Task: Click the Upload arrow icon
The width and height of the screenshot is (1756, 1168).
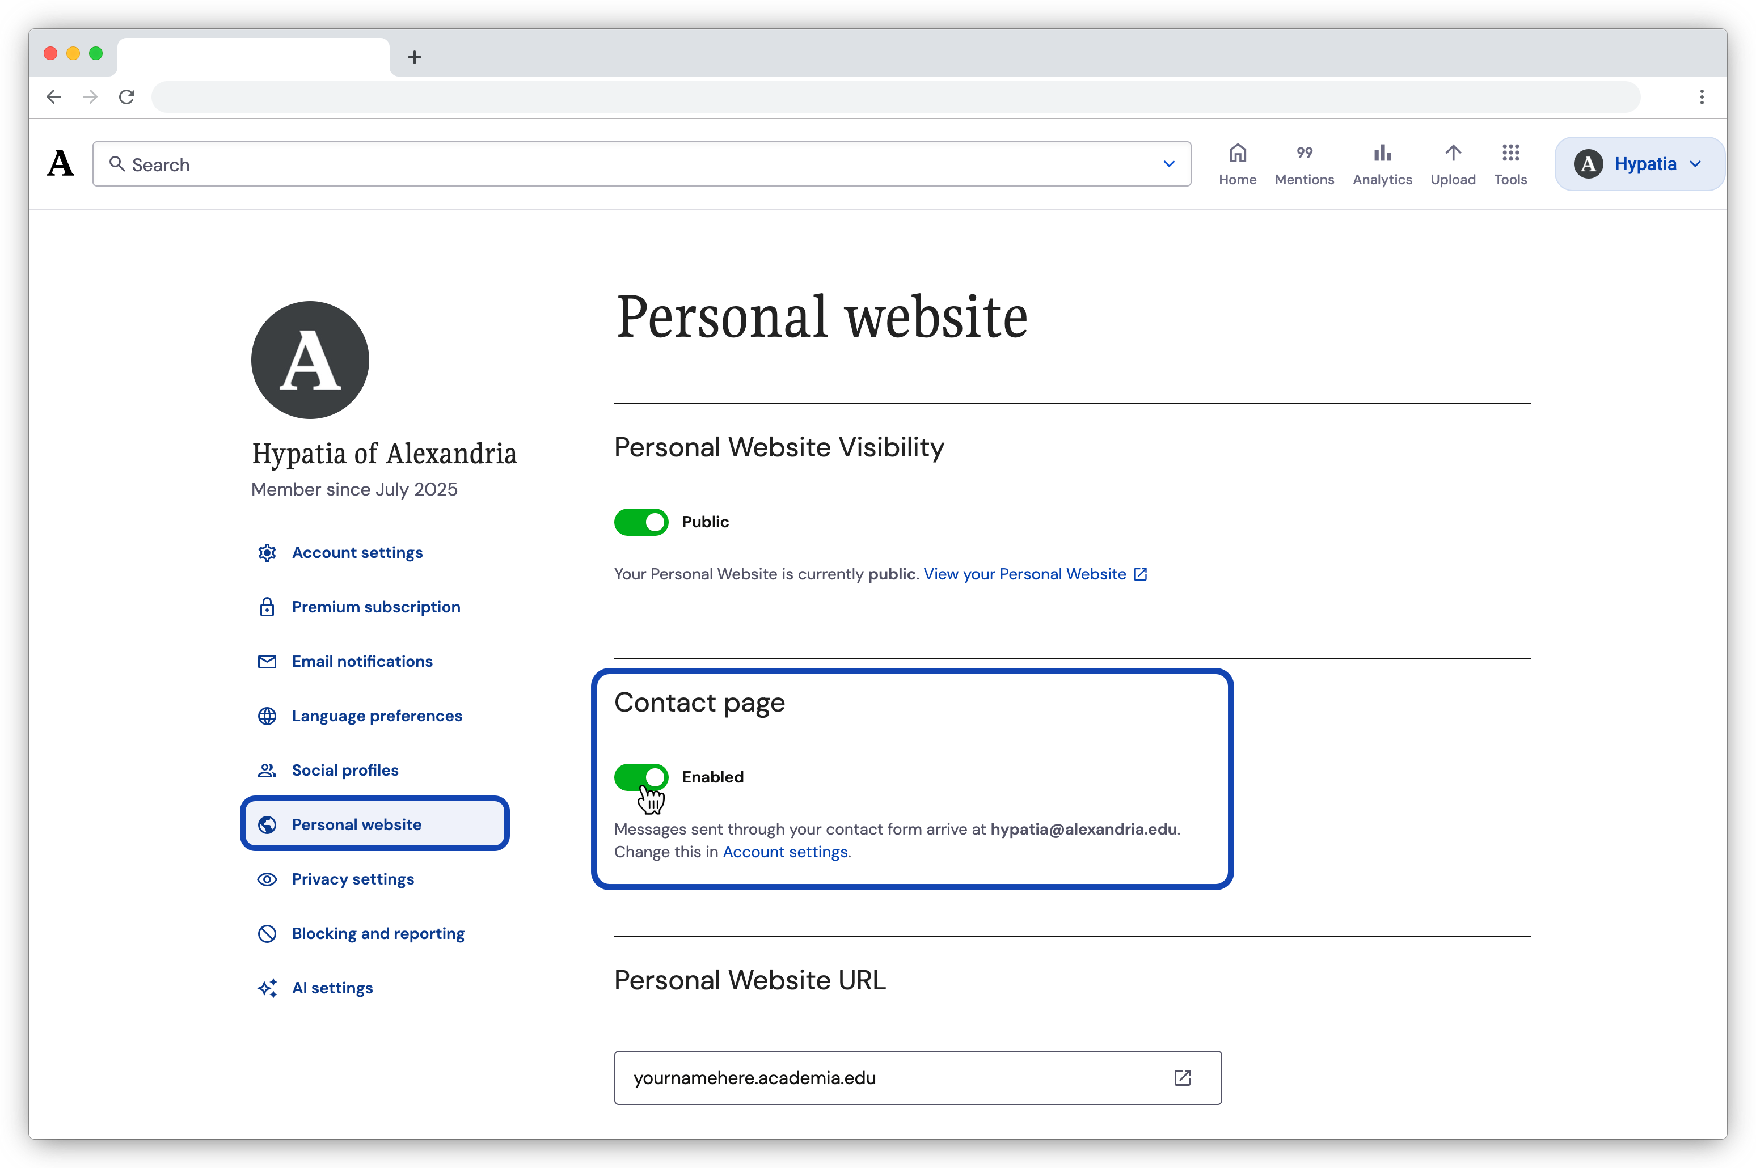Action: coord(1453,154)
